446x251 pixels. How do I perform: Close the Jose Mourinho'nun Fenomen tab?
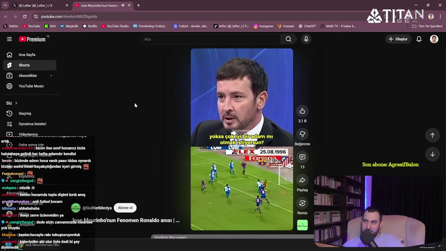coord(129,5)
